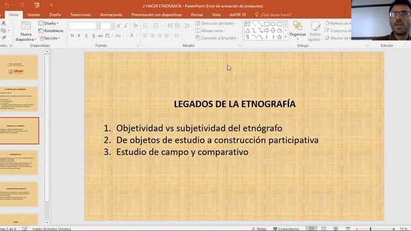Select the triangle shape in gallery

(x=247, y=31)
